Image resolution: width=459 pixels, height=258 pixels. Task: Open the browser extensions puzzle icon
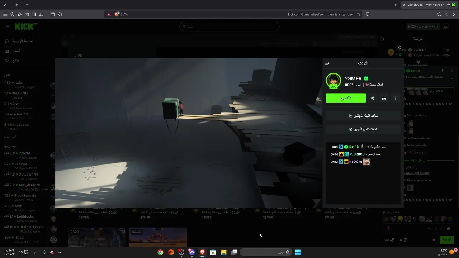[60, 14]
